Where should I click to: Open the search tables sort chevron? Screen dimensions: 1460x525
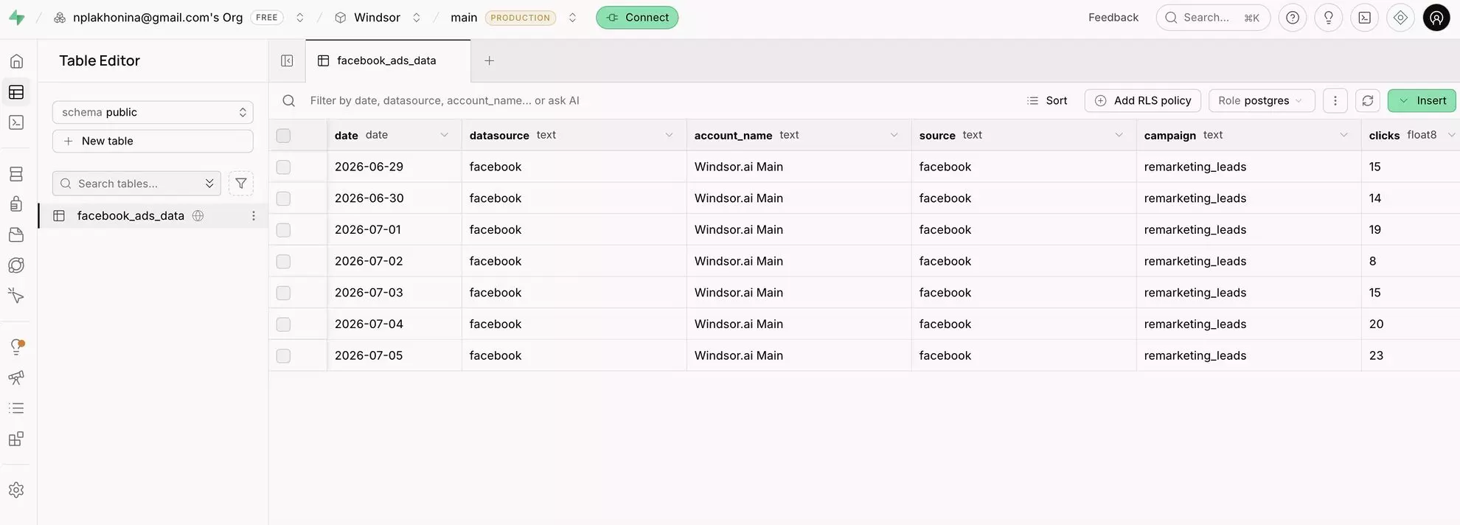click(209, 184)
